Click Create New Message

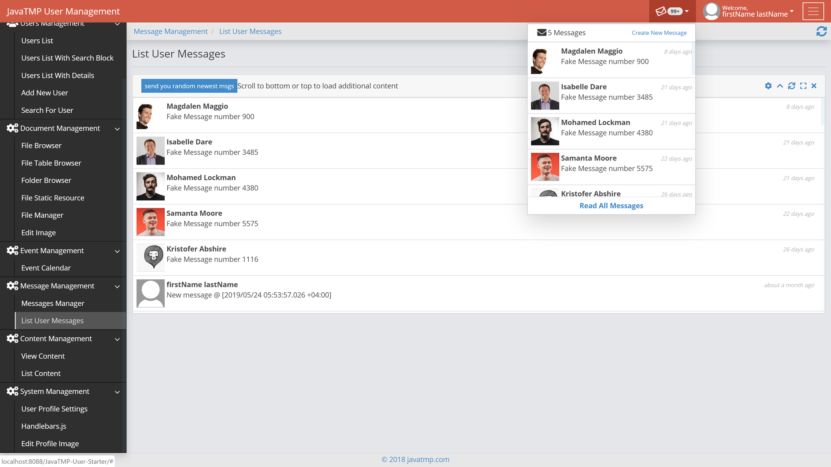[659, 32]
